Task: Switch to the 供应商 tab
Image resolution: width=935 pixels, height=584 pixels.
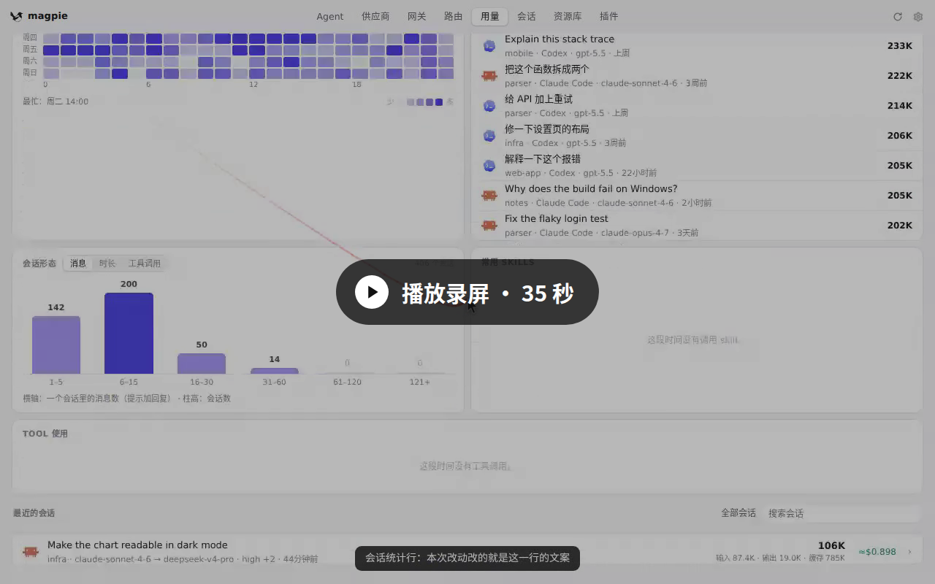Action: tap(375, 16)
